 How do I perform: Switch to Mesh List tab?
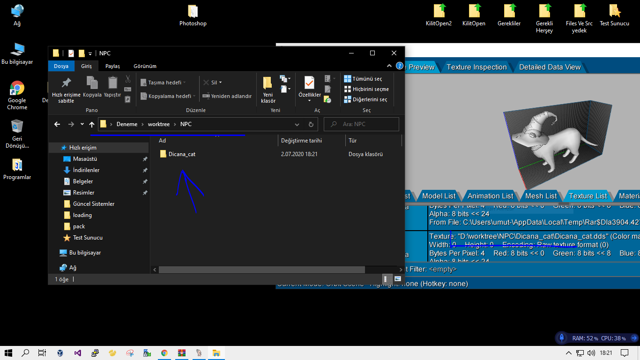(x=541, y=196)
